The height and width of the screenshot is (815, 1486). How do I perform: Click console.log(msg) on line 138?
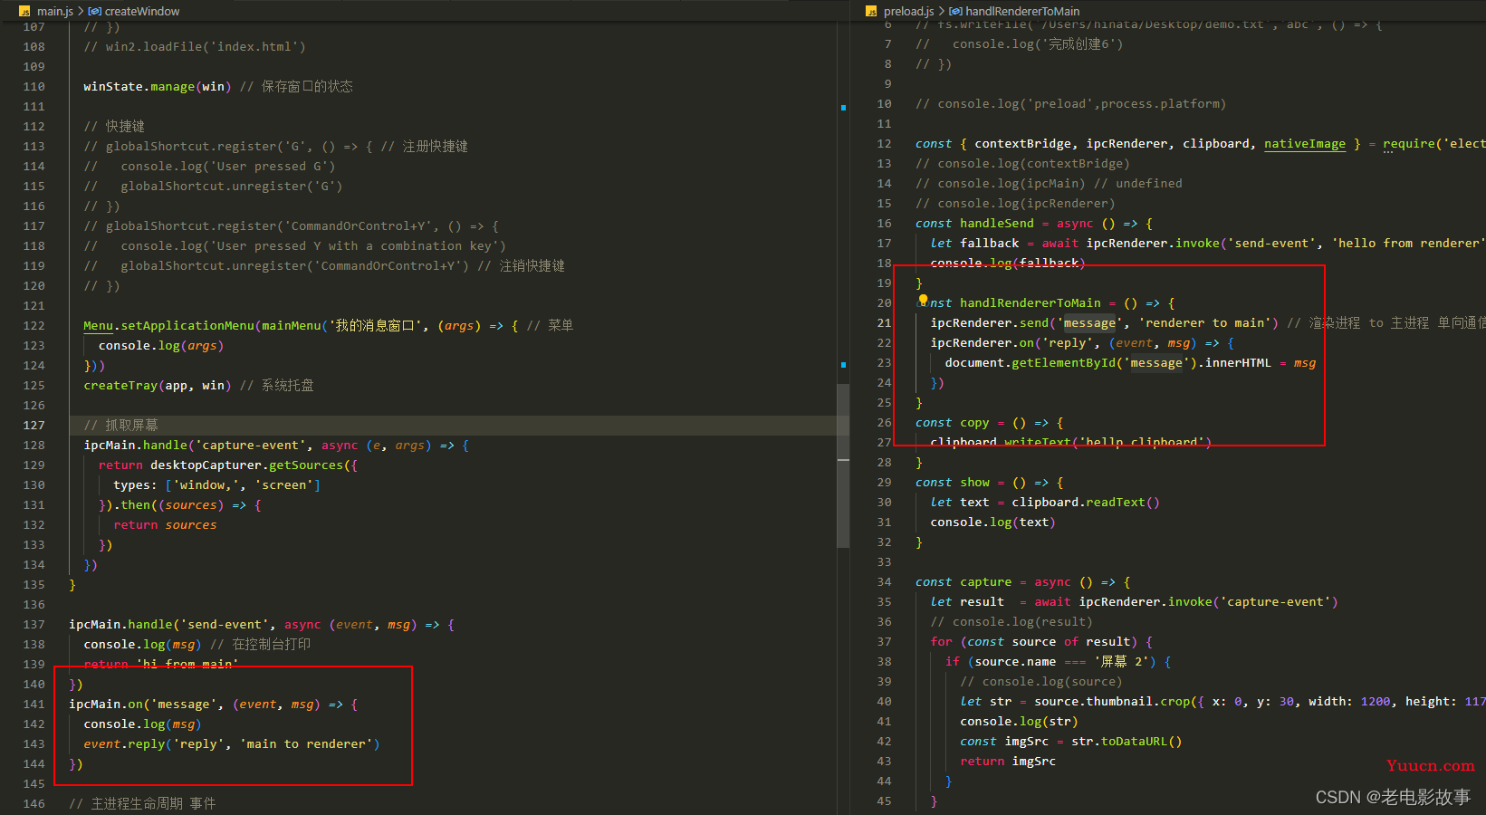coord(142,645)
